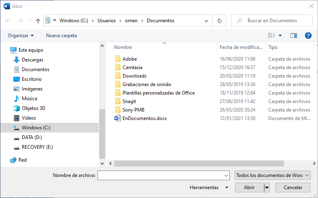Click the Refresh button in address bar

pyautogui.click(x=219, y=21)
